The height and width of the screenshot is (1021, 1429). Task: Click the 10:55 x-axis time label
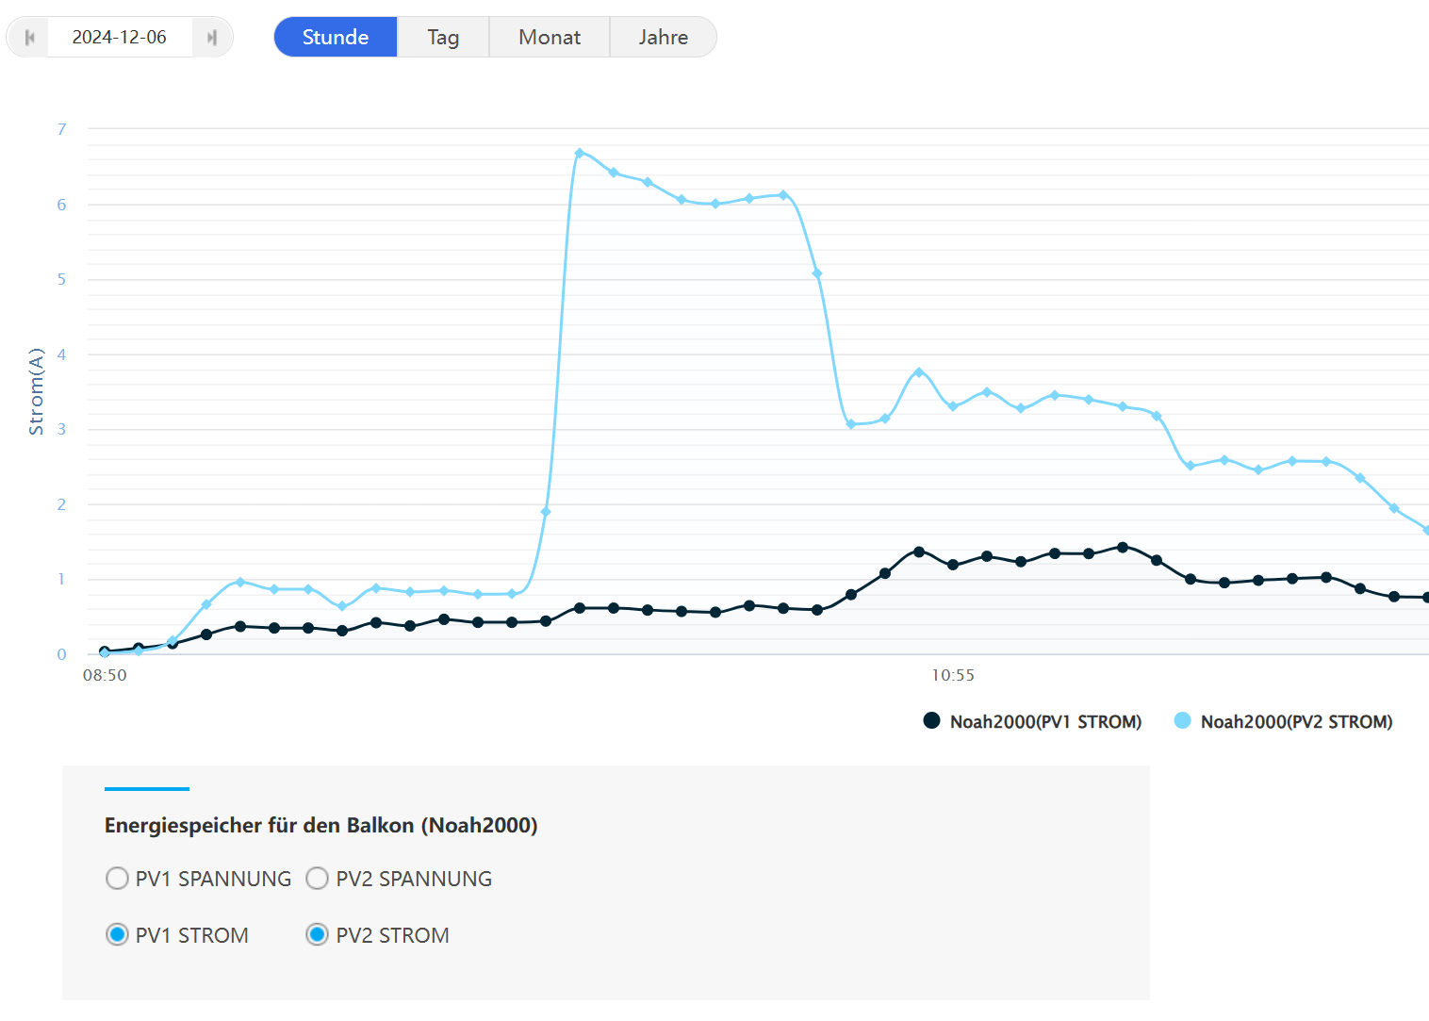953,675
